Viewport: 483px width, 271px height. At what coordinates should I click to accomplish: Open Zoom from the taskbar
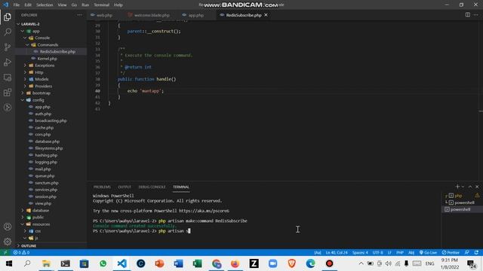(273, 263)
